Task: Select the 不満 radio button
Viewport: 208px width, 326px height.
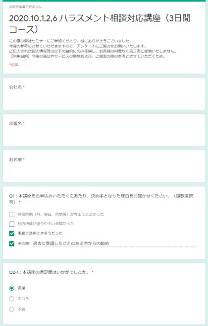Action: pyautogui.click(x=12, y=310)
